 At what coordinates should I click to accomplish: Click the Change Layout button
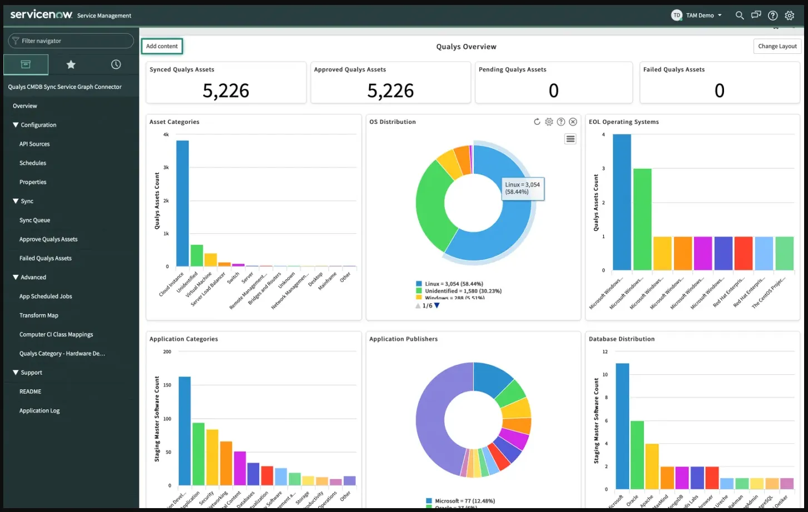pyautogui.click(x=777, y=46)
